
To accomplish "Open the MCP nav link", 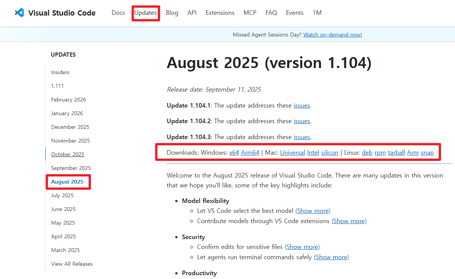I will click(250, 13).
